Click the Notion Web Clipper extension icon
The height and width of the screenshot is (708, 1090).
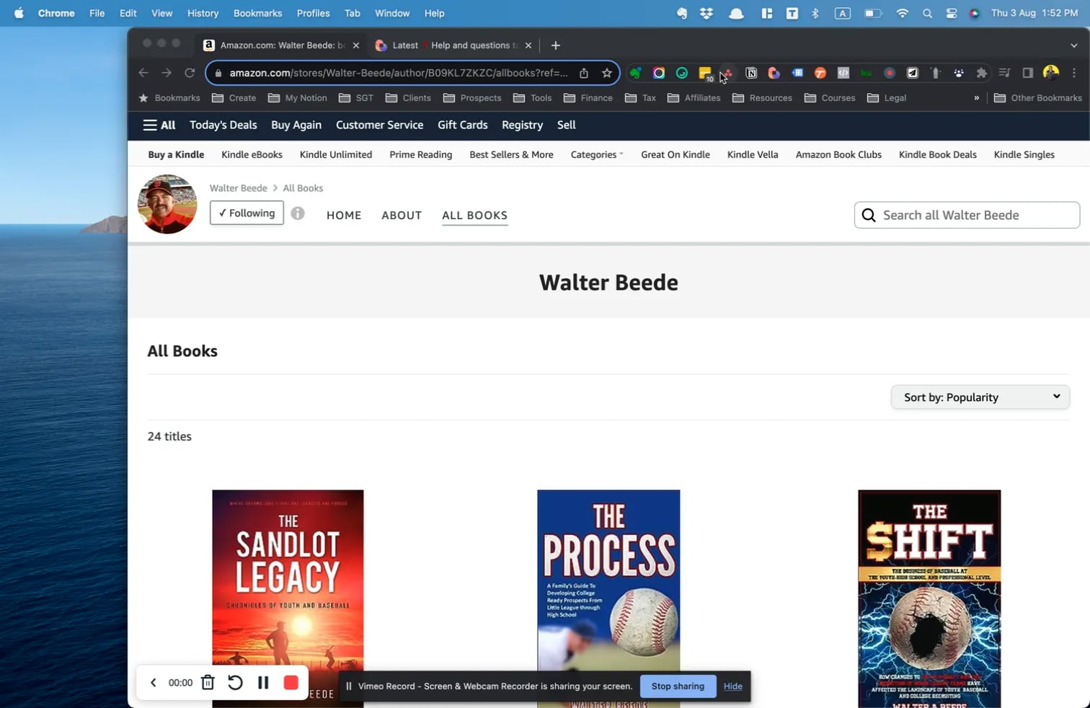click(x=751, y=73)
